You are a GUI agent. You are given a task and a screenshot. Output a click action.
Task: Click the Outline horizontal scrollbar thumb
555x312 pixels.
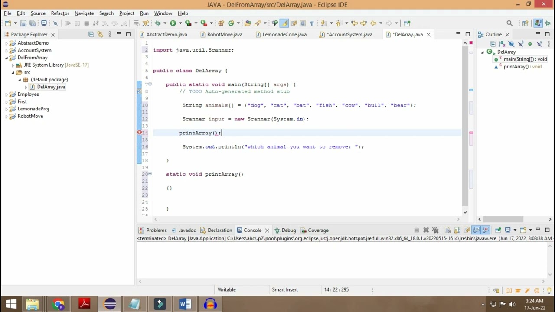point(503,219)
